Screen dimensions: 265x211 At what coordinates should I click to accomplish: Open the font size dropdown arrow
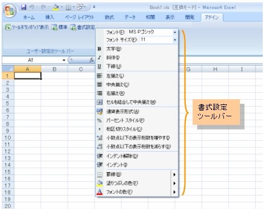175,40
